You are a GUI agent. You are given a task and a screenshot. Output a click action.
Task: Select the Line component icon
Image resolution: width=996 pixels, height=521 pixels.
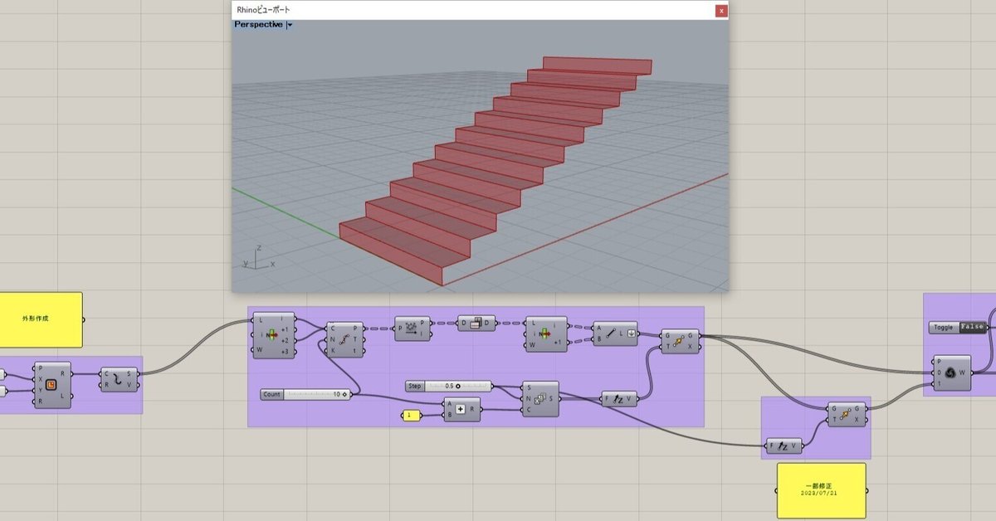tap(610, 333)
